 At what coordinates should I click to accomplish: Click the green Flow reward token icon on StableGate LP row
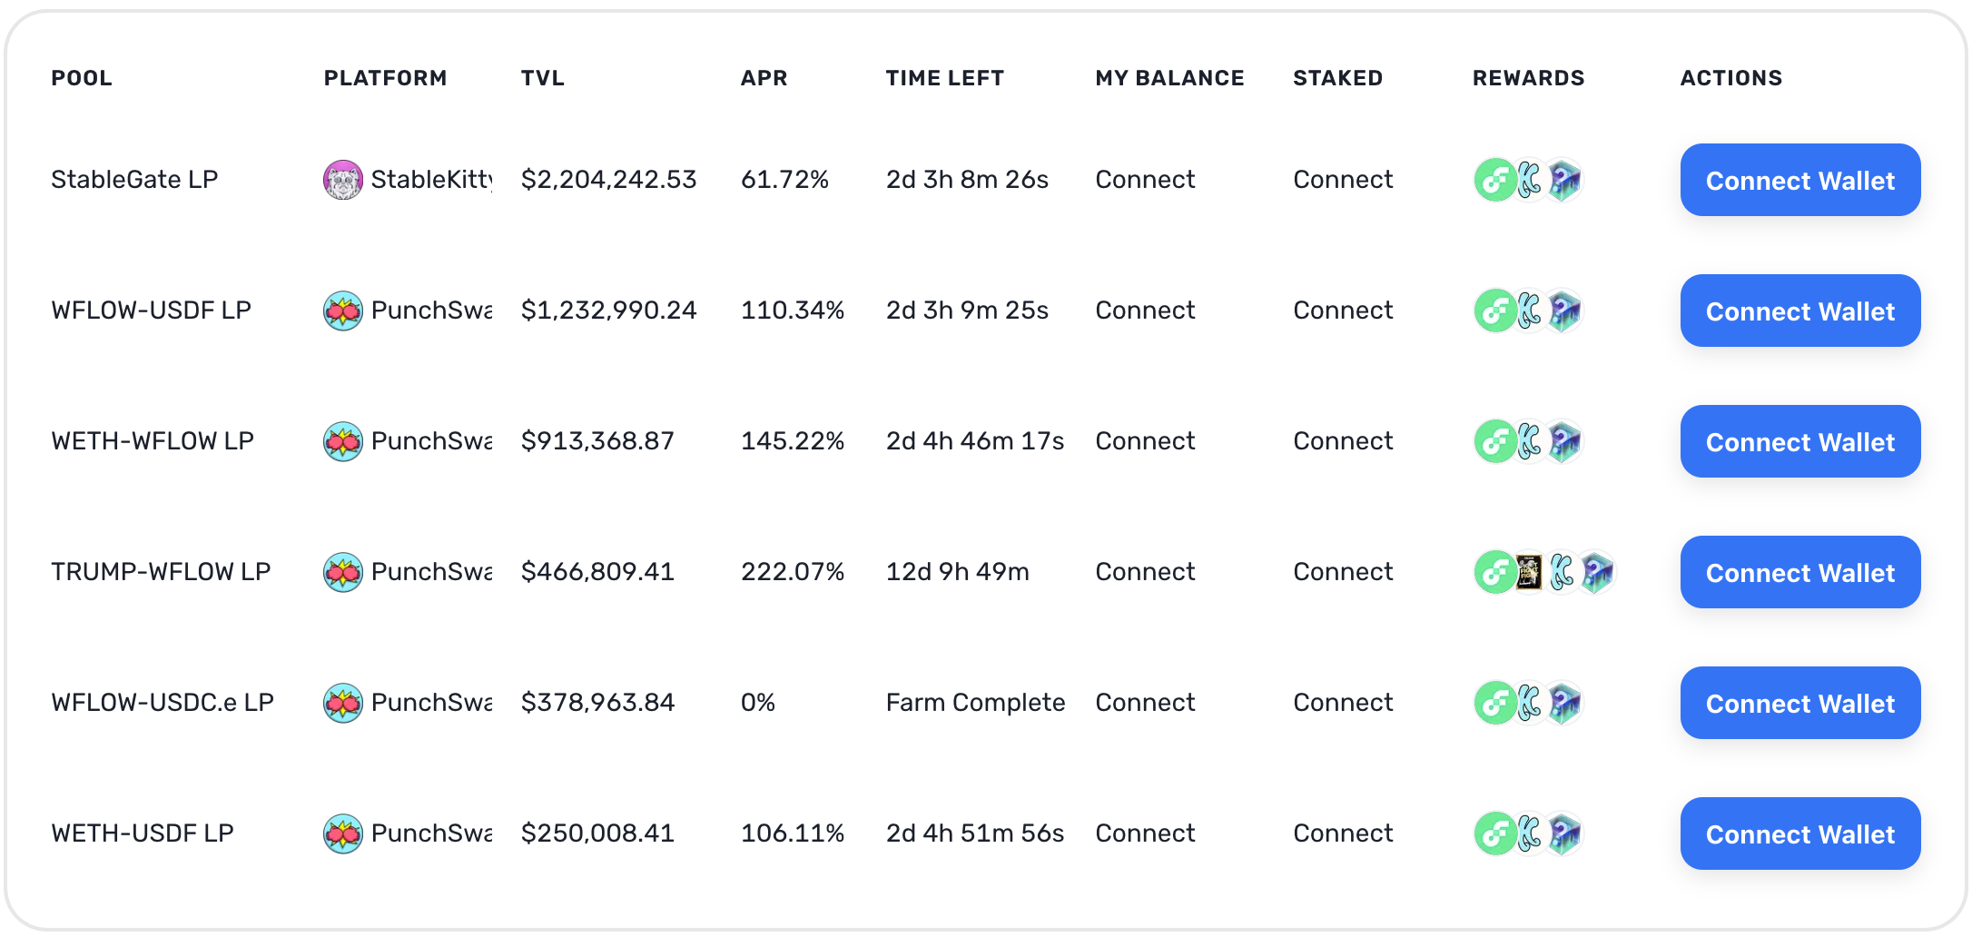1494,180
